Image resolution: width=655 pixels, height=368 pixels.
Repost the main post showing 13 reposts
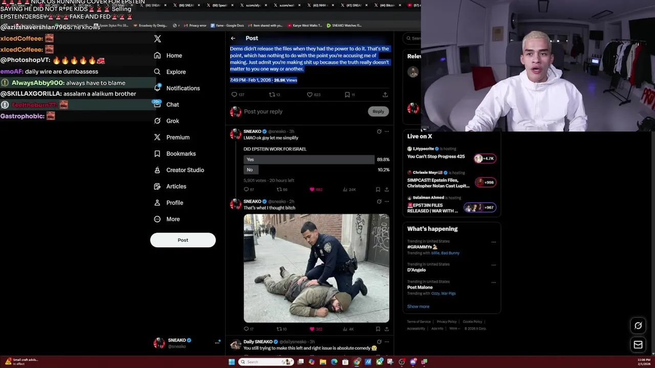pos(272,95)
